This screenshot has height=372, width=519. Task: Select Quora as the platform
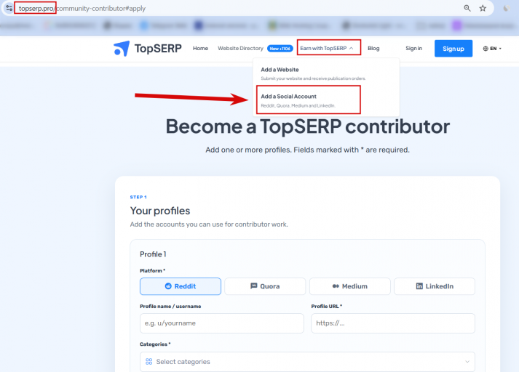[265, 286]
